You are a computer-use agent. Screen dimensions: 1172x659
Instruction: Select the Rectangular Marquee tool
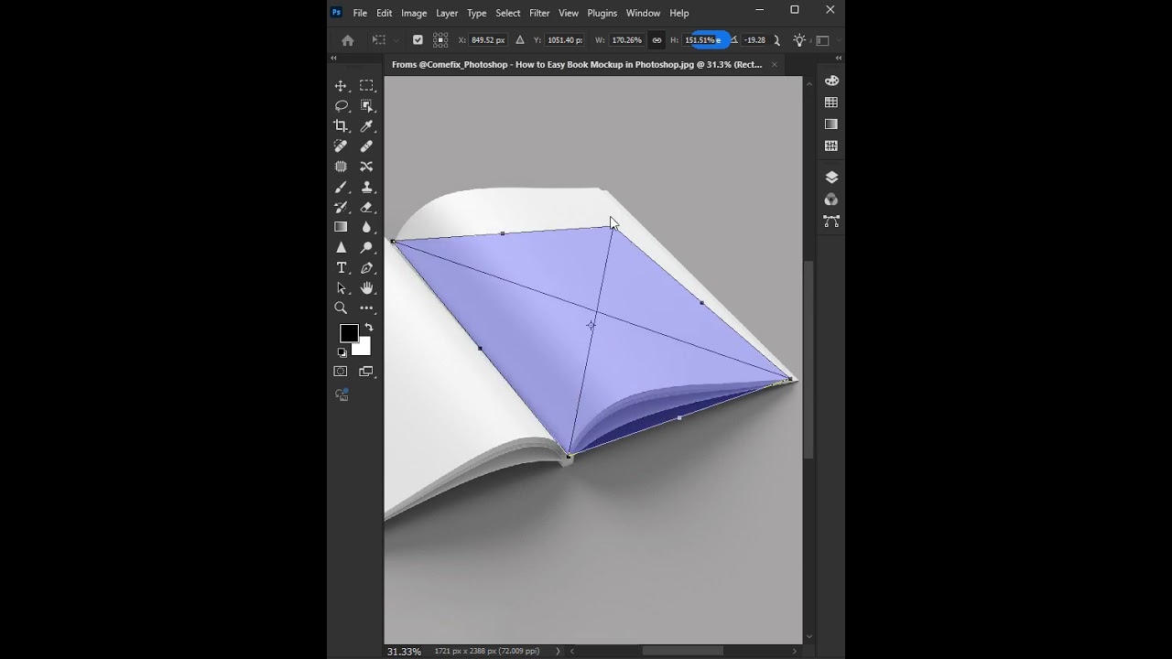367,86
